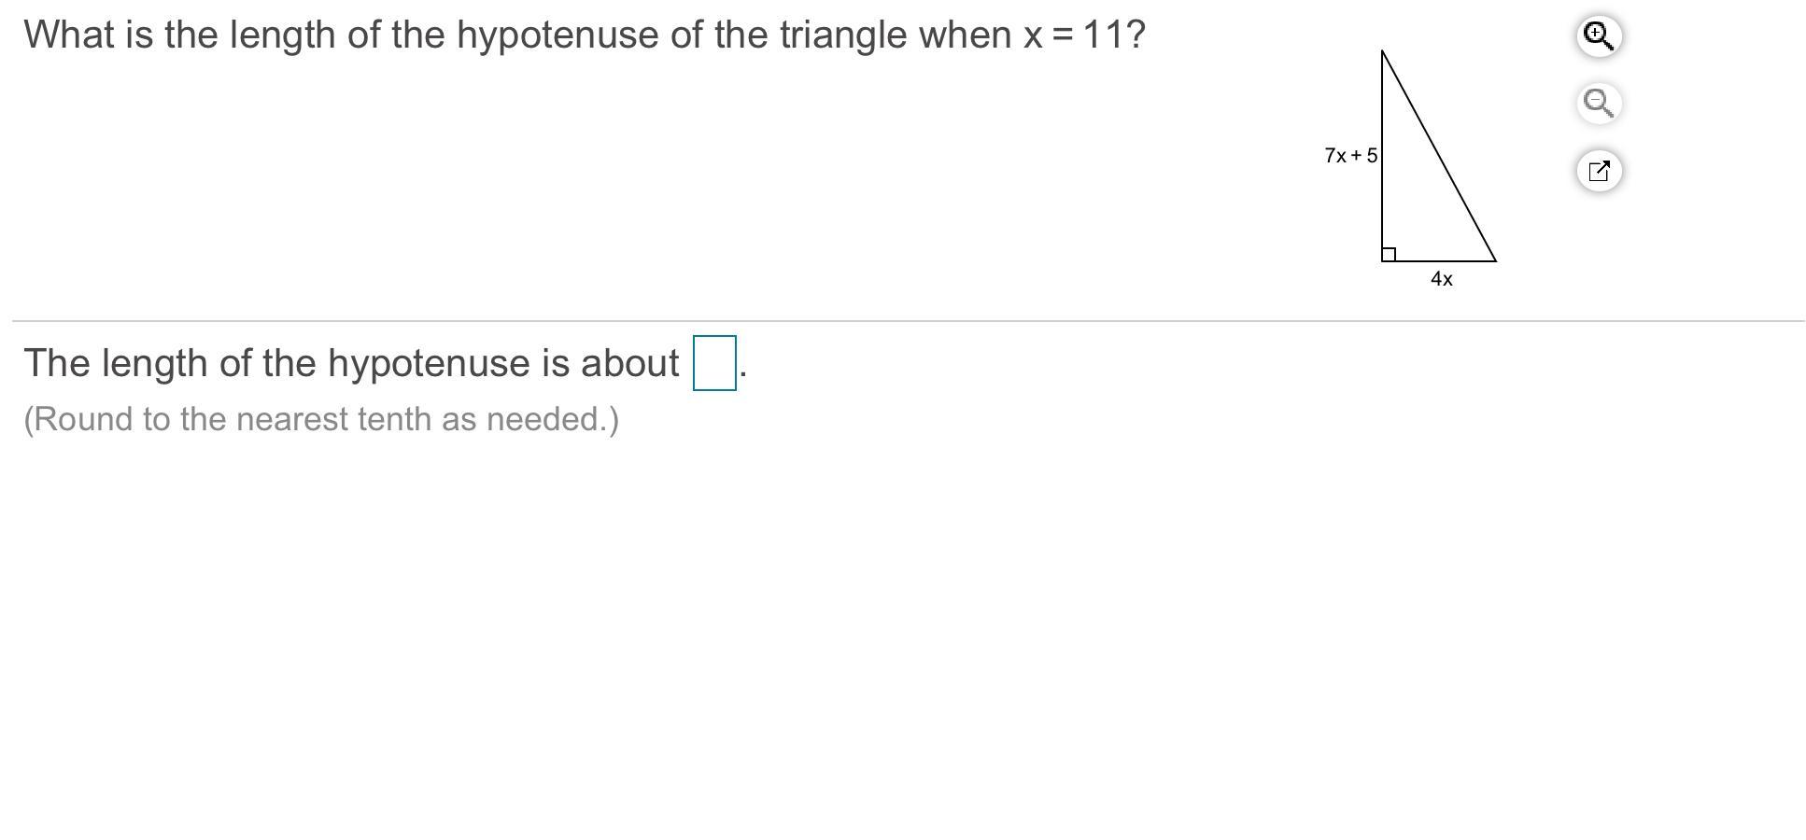Click inside the hypotenuse answer box
The image size is (1806, 840).
pos(713,363)
